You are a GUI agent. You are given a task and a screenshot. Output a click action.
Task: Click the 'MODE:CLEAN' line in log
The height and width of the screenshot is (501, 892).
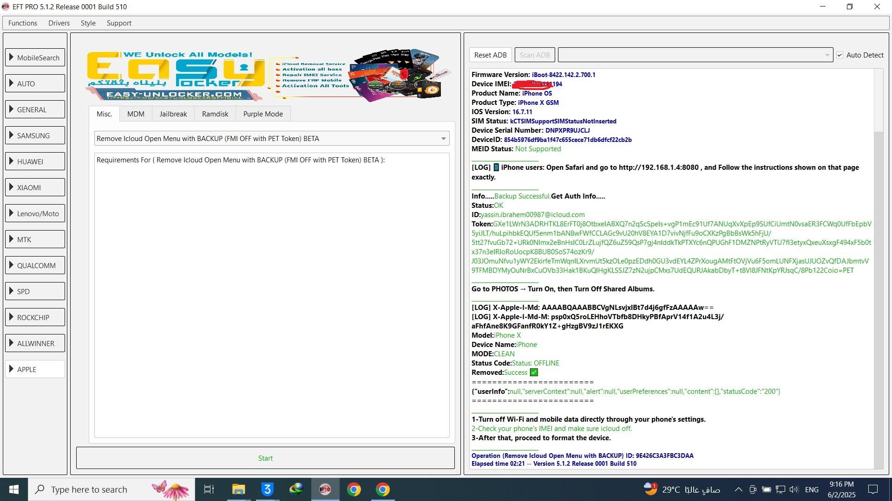[493, 353]
